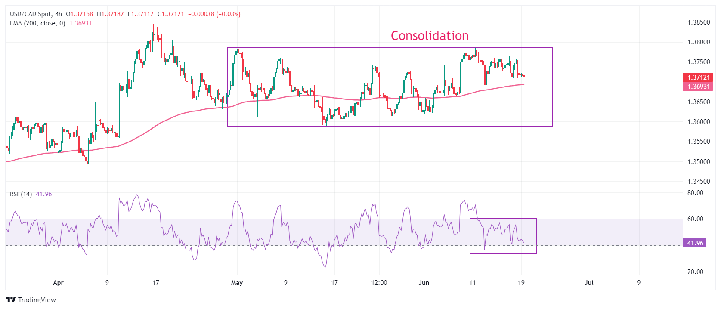The image size is (721, 309).
Task: Select the USD/CAD Spot symbol title
Action: 31,14
